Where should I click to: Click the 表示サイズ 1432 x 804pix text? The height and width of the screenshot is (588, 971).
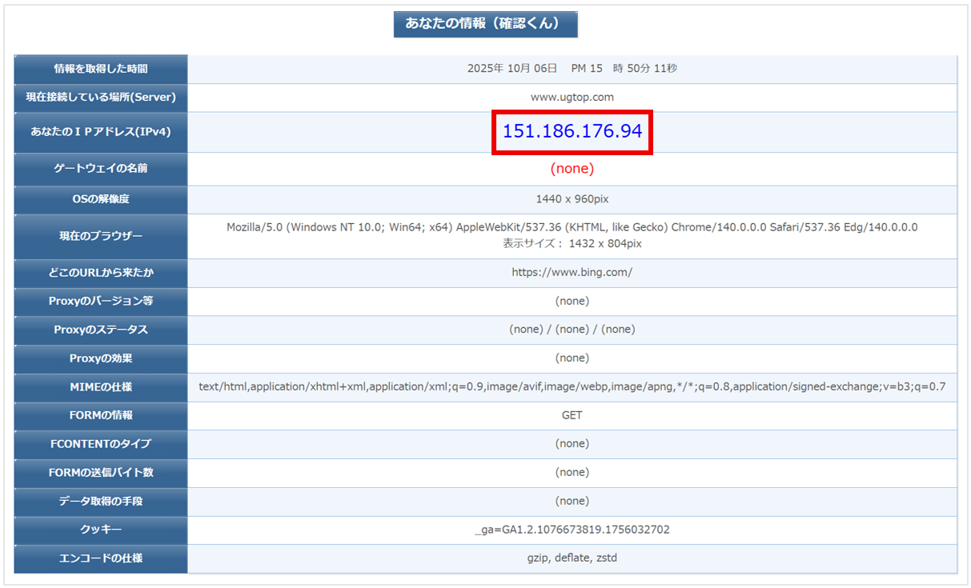[x=572, y=244]
